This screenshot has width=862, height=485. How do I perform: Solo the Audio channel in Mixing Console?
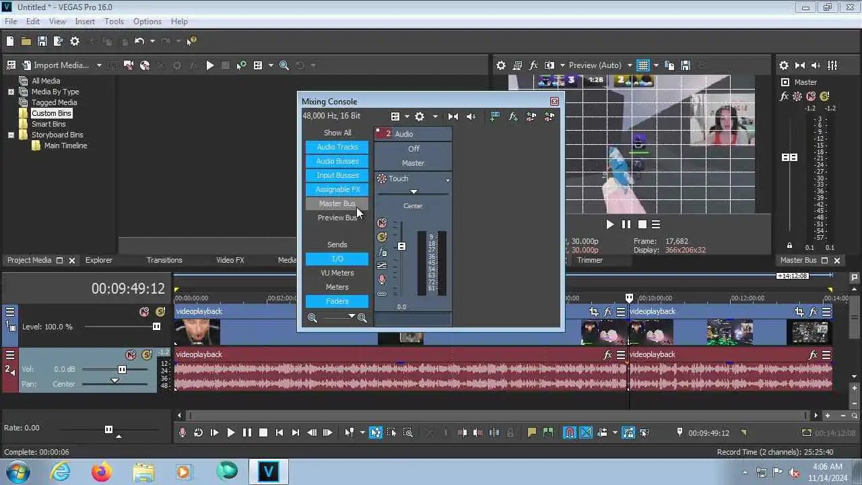coord(382,237)
